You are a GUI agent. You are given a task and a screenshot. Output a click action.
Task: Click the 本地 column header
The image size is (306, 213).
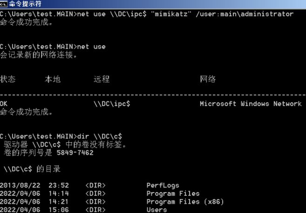[x=53, y=79]
